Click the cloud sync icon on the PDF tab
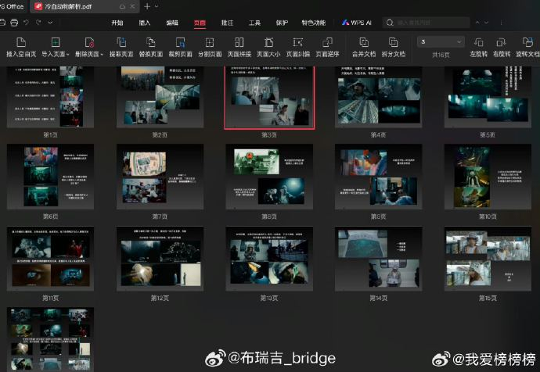 tap(122, 6)
